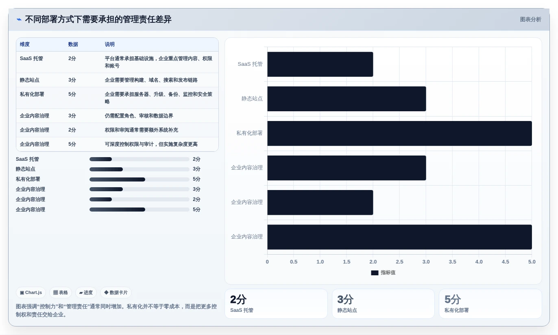Click the 静态站点 bar in the chart

click(x=347, y=99)
